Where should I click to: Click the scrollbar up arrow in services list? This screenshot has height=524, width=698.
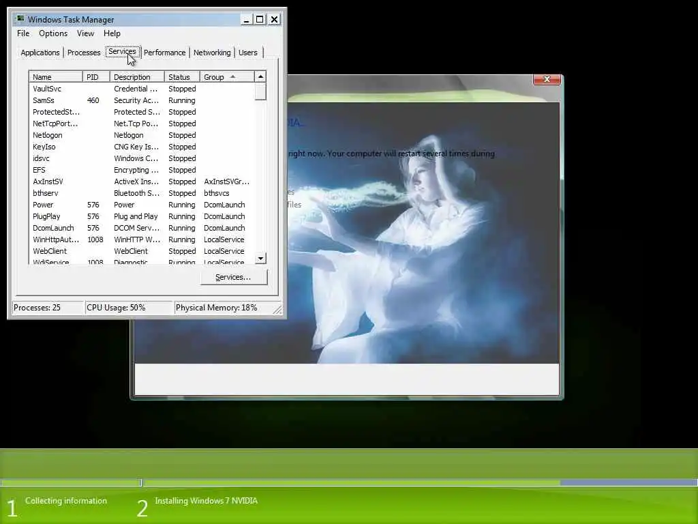click(x=260, y=76)
